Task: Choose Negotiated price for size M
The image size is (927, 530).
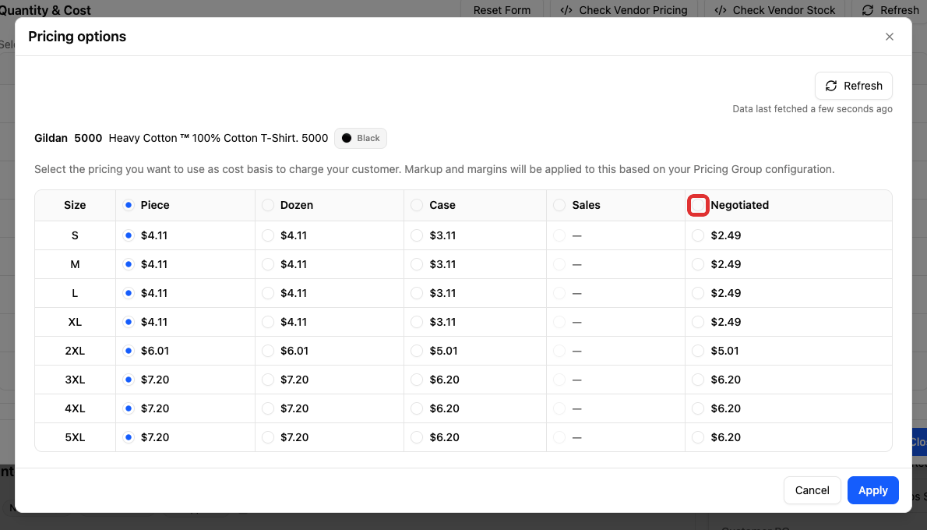Action: pyautogui.click(x=698, y=264)
